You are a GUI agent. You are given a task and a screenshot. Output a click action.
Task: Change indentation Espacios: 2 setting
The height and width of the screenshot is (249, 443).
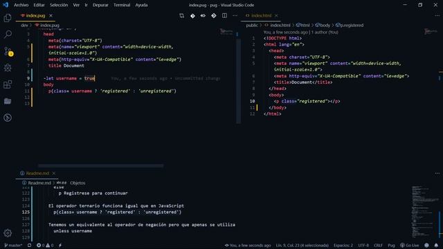pyautogui.click(x=343, y=246)
